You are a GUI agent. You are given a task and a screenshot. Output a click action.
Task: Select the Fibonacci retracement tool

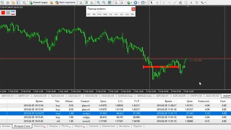coord(186,3)
